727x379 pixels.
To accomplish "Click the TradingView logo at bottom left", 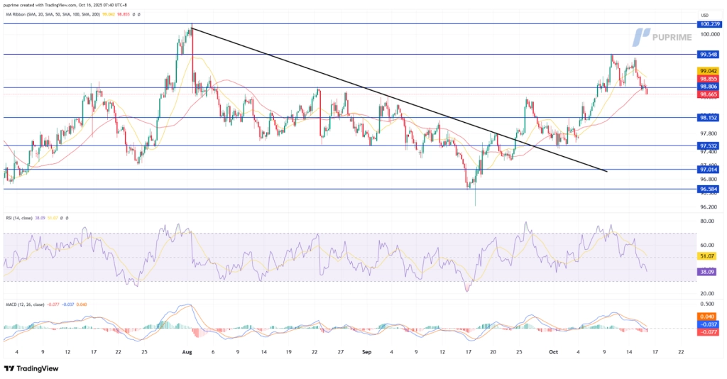I will click(x=31, y=368).
